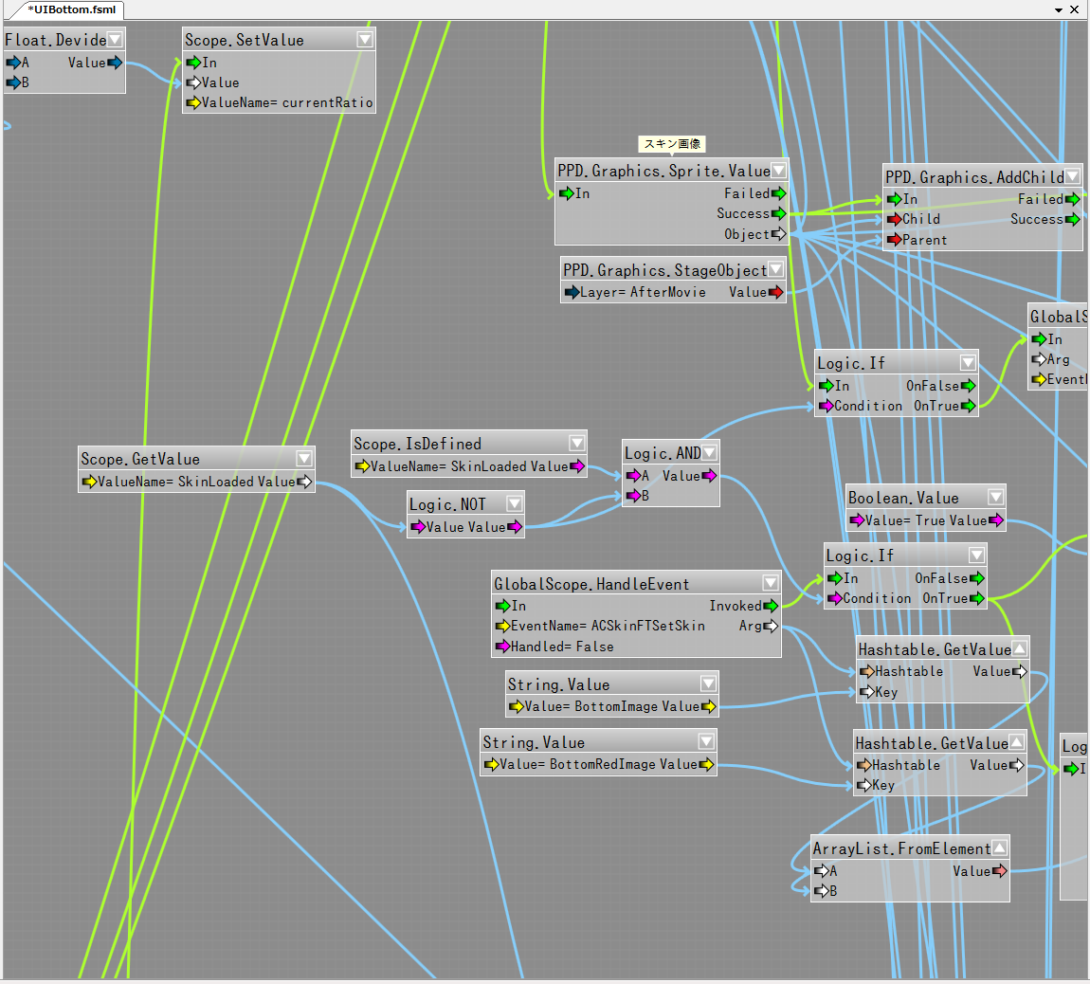Click the Value output port of ArrayList.FromElement
Viewport: 1090px width, 984px height.
[x=999, y=871]
